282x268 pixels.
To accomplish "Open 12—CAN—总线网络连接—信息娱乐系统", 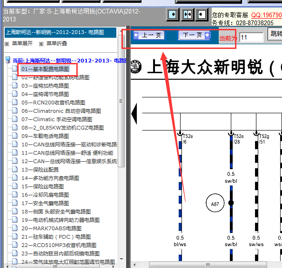I will coord(69,161).
